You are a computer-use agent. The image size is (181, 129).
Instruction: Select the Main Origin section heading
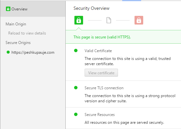(16, 24)
